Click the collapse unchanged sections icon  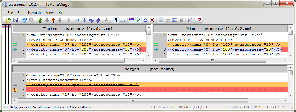tap(174, 20)
